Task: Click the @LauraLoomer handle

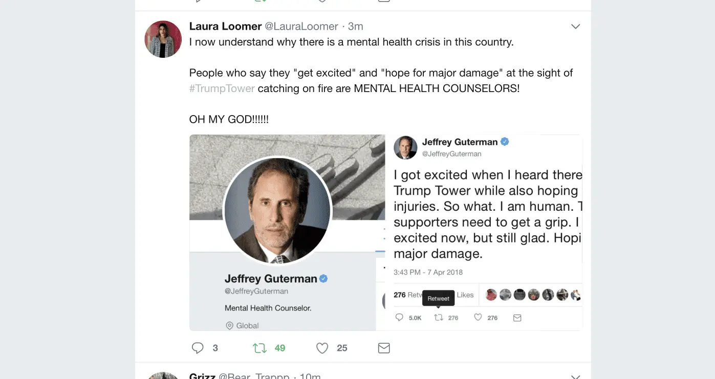Action: 301,26
